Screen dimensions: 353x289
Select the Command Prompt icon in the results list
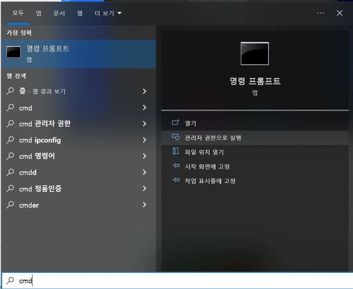[13, 52]
